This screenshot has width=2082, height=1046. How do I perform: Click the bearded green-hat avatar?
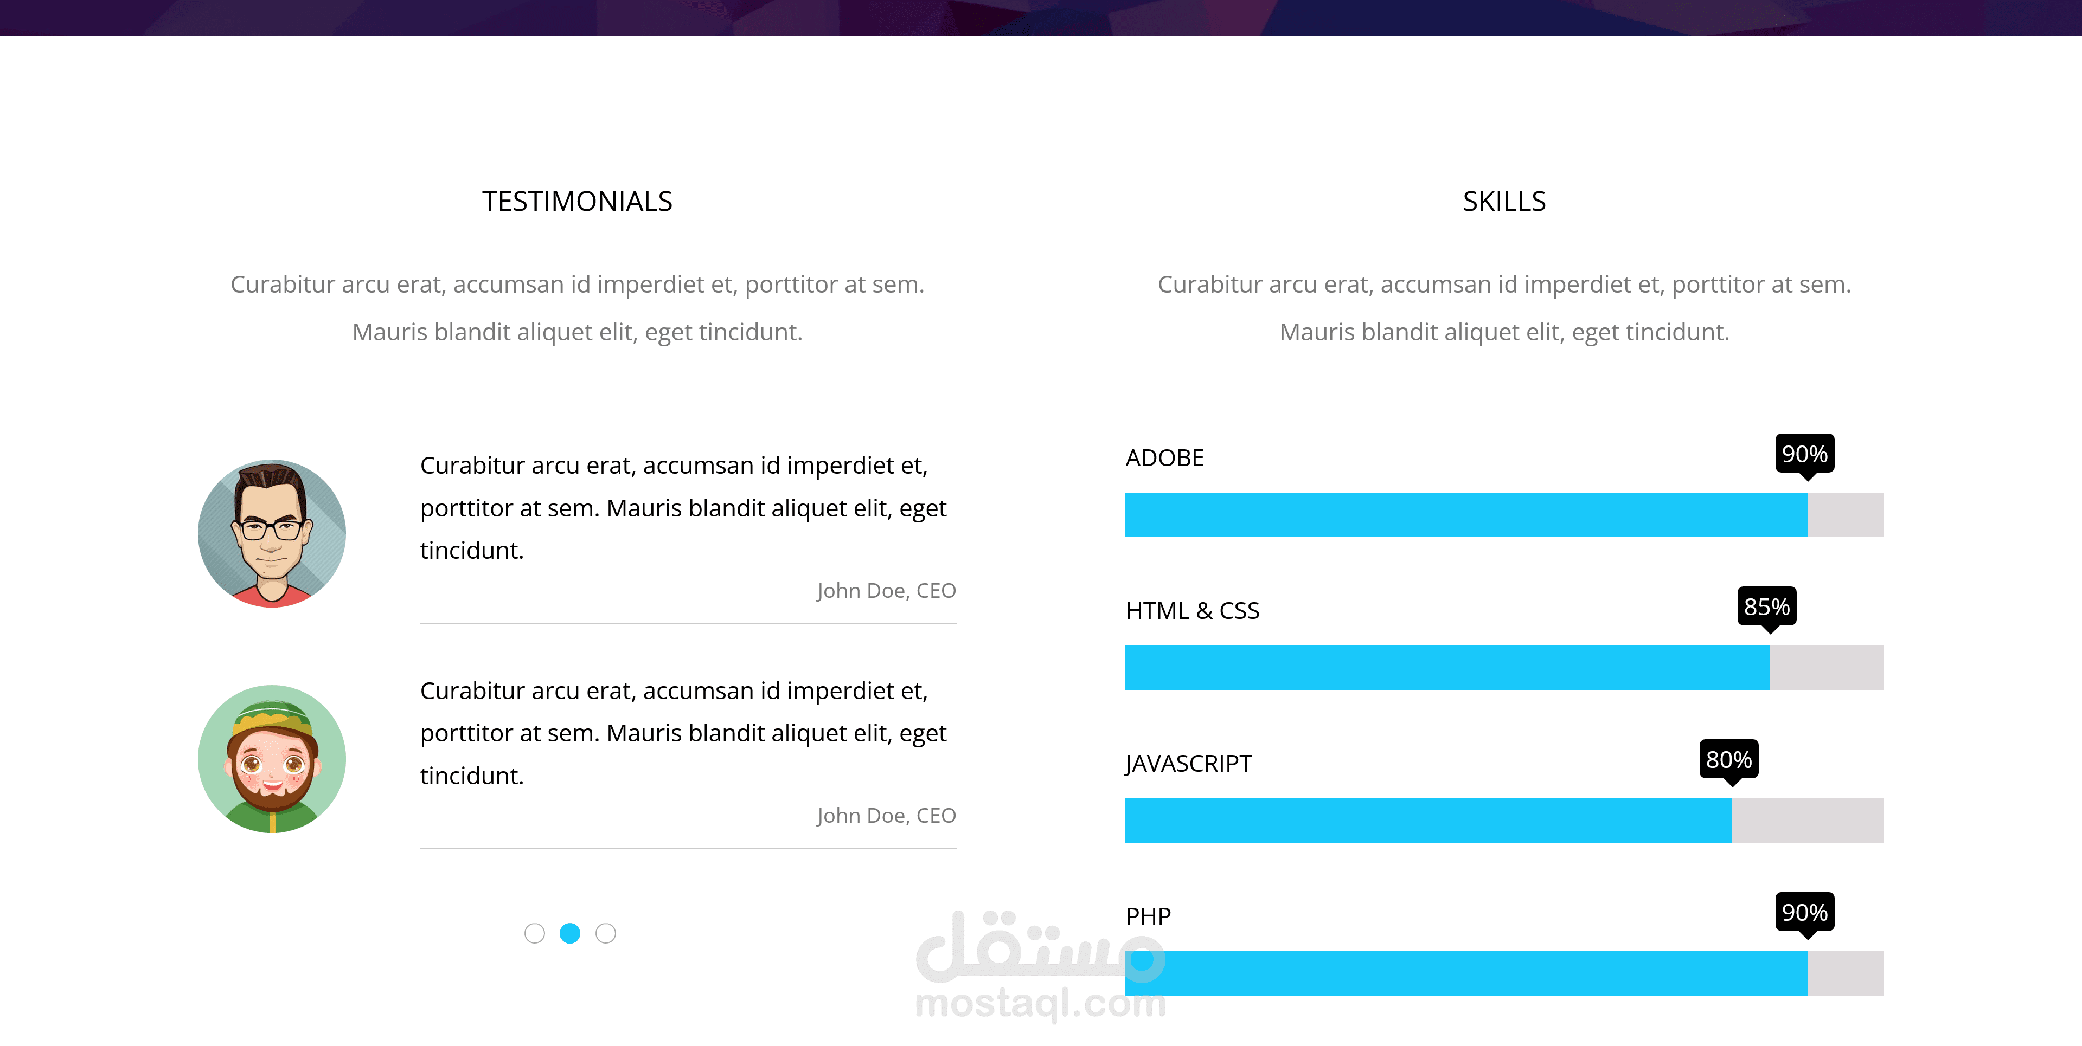coord(272,758)
